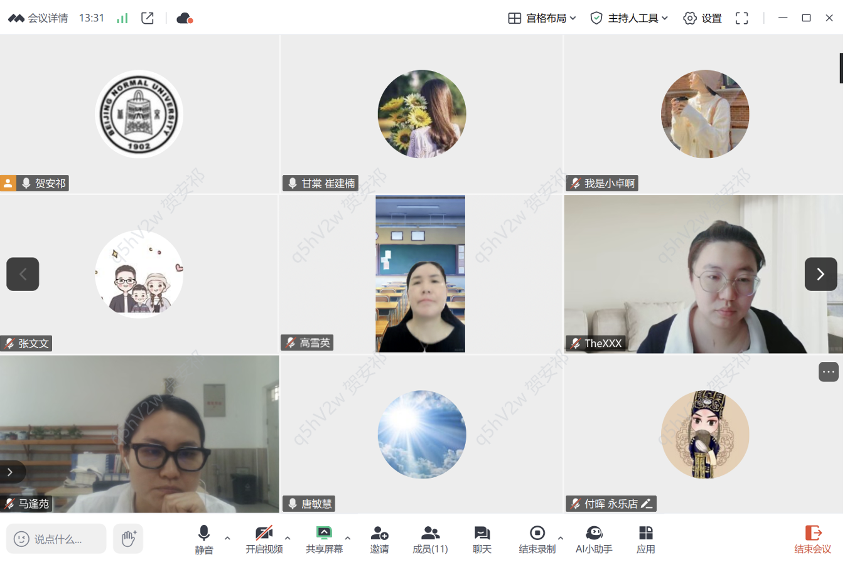Open the 聊天 chat panel
This screenshot has height=567, width=845.
coord(482,539)
